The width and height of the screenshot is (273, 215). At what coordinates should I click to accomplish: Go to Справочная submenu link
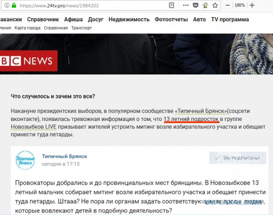56,28
